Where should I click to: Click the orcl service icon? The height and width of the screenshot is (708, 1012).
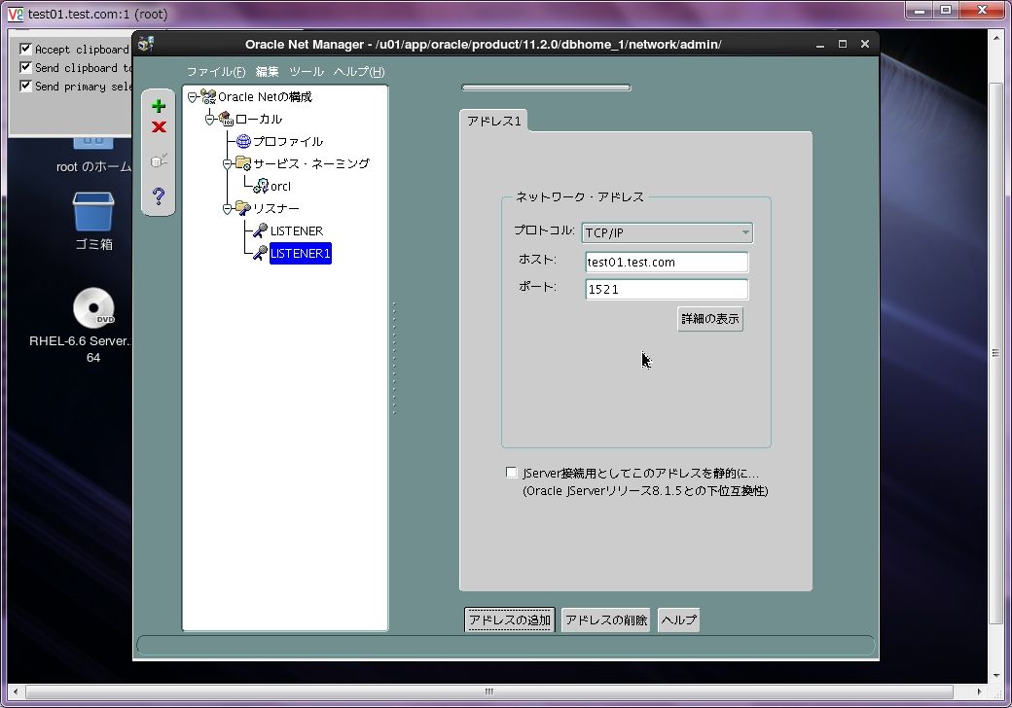pos(261,187)
